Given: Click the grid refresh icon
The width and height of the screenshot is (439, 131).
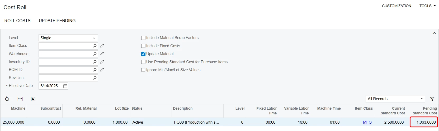Looking at the screenshot, I should [x=7, y=99].
